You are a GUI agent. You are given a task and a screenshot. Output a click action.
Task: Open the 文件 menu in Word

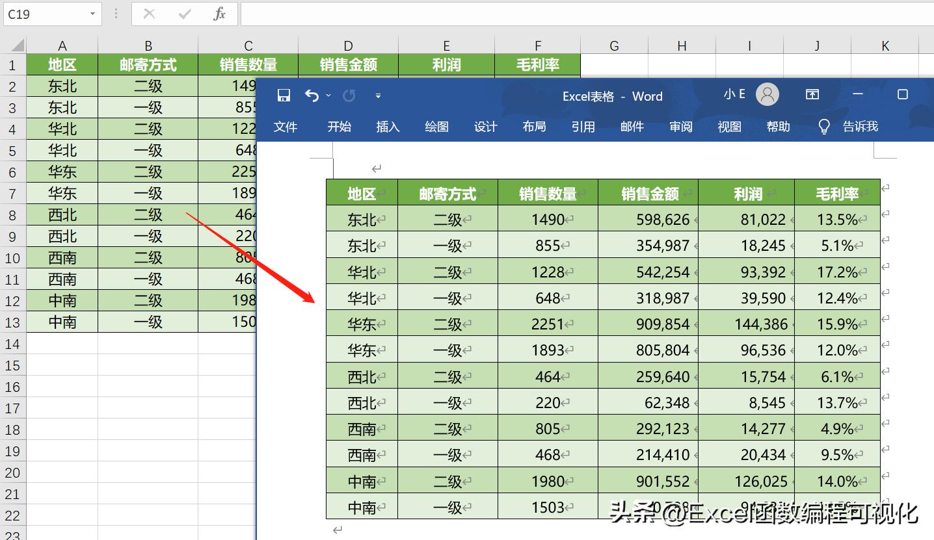286,127
